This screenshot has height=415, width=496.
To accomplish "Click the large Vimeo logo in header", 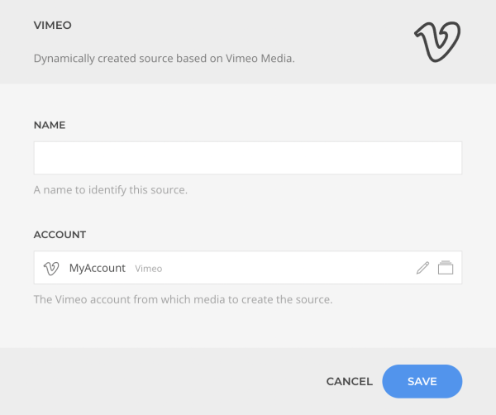I will click(x=437, y=42).
